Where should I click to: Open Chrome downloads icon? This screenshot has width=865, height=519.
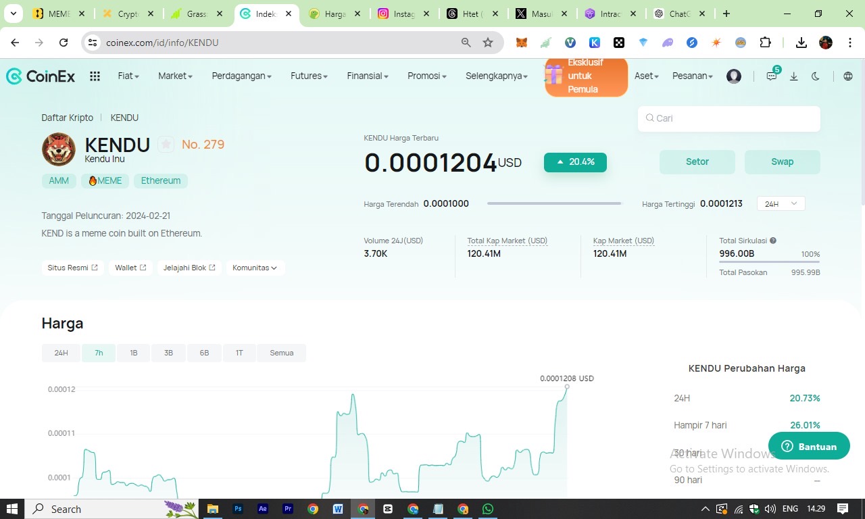click(801, 43)
